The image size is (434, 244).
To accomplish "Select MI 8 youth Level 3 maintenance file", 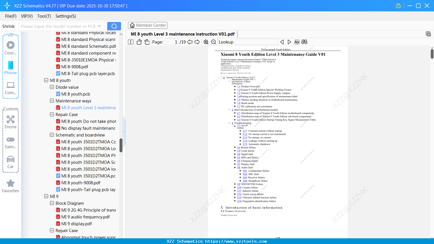I will point(86,108).
